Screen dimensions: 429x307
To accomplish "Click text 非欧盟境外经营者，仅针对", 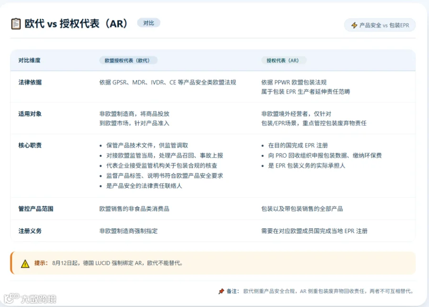I will click(296, 114).
